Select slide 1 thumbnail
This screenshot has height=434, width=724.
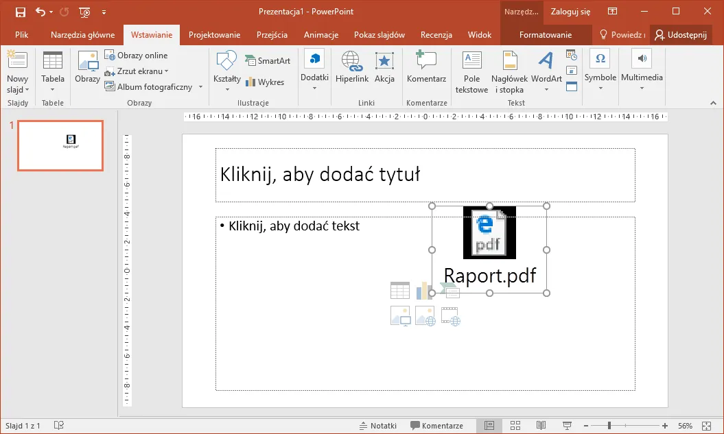click(x=60, y=146)
